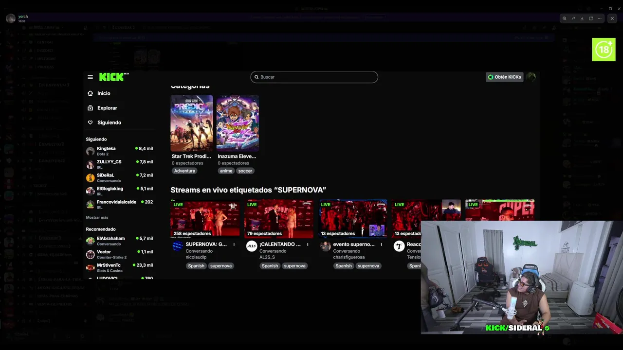Select Kingteka in followed channels
This screenshot has height=350, width=623.
click(x=120, y=151)
